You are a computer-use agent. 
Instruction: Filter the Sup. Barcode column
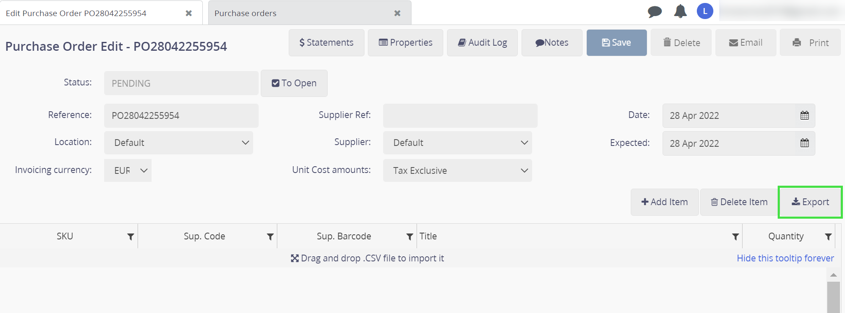409,237
